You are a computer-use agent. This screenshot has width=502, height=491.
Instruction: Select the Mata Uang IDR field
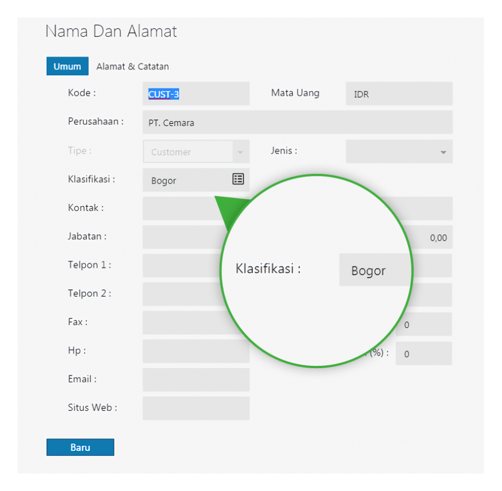399,94
